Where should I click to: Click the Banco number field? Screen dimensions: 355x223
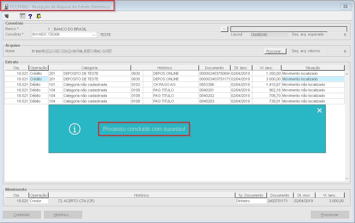[x=41, y=29]
